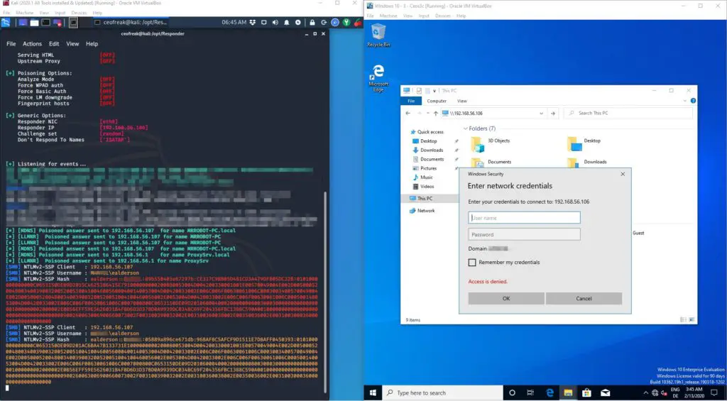Click the network globe tray icon
The width and height of the screenshot is (727, 401).
(655, 392)
